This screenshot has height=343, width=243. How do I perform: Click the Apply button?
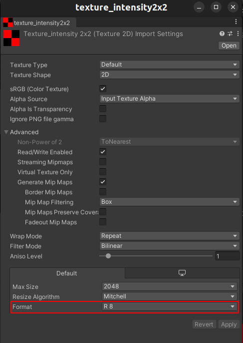click(229, 324)
